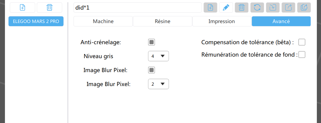Click the did*1 profile name field

137,7
